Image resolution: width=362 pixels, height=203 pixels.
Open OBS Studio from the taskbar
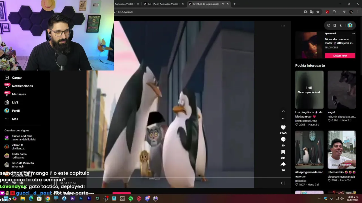[x=106, y=198]
